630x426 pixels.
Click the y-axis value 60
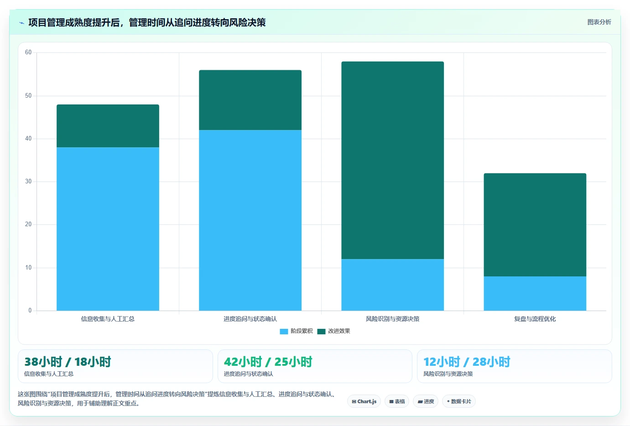coord(28,52)
